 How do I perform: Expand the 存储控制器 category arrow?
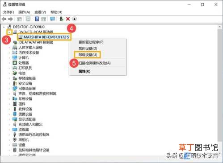(9, 78)
